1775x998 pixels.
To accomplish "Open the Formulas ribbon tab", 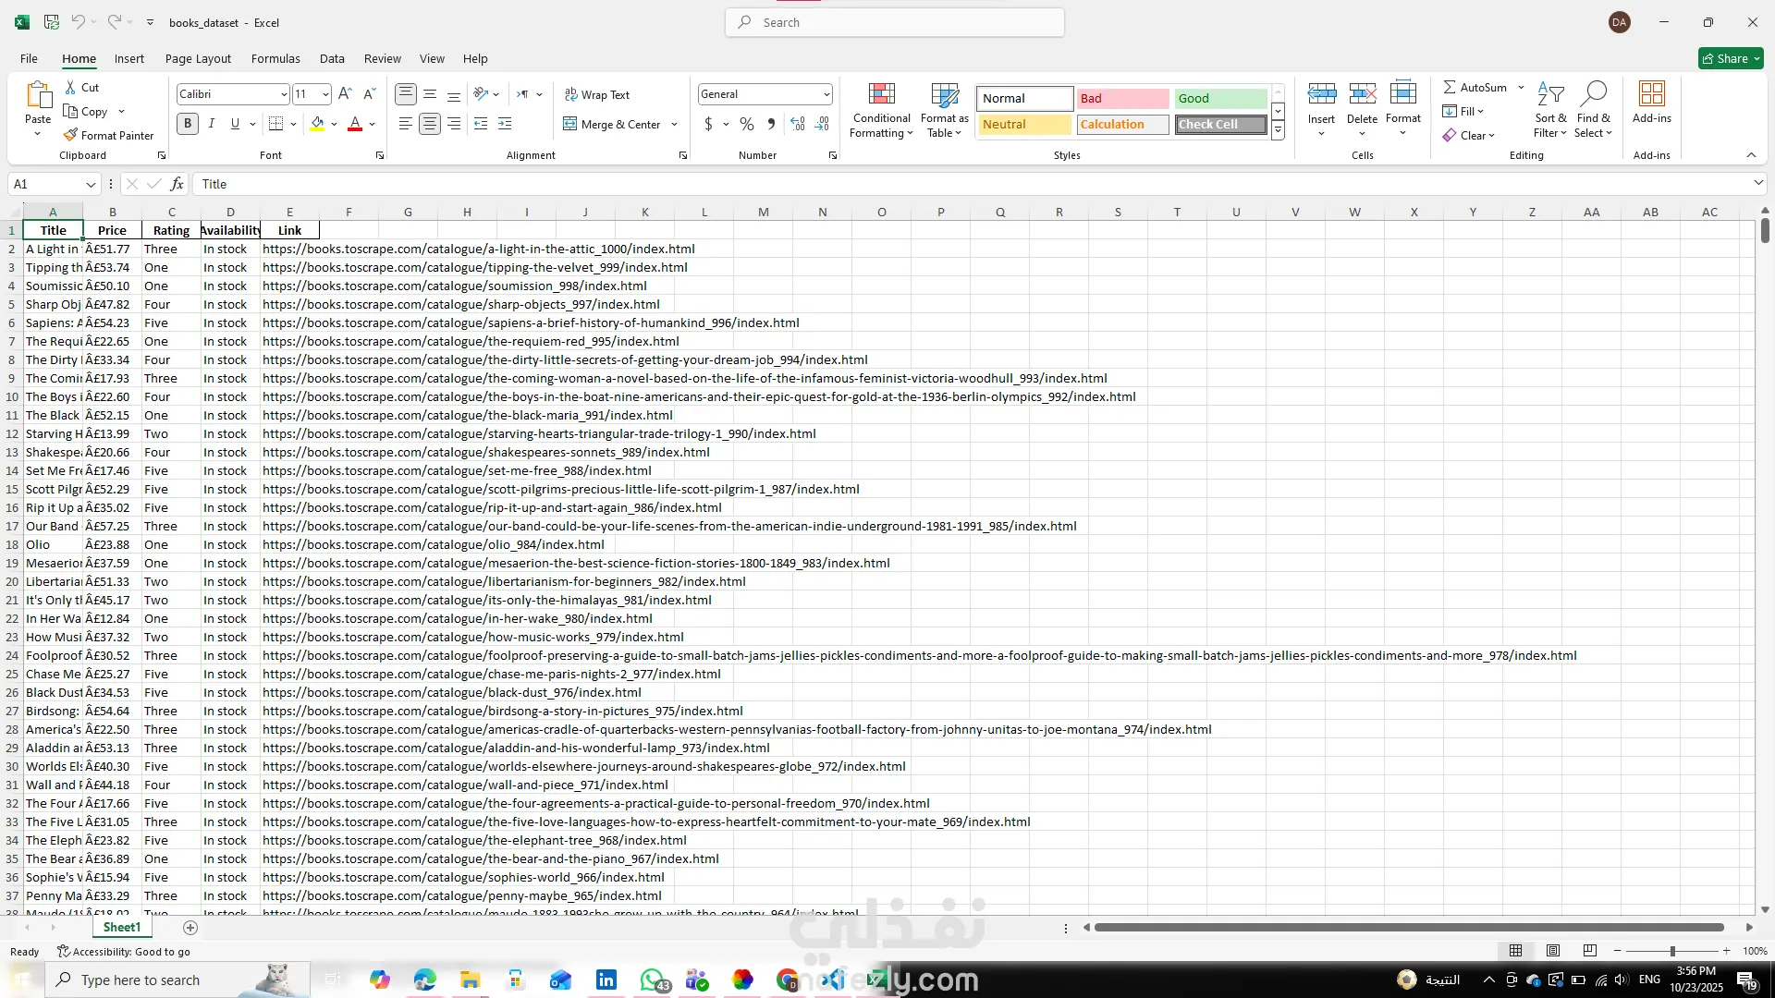I will click(x=275, y=58).
